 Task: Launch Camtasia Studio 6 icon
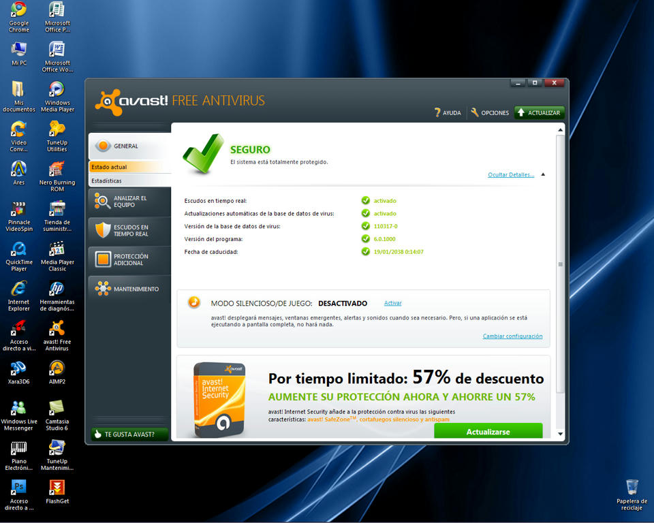tap(57, 415)
